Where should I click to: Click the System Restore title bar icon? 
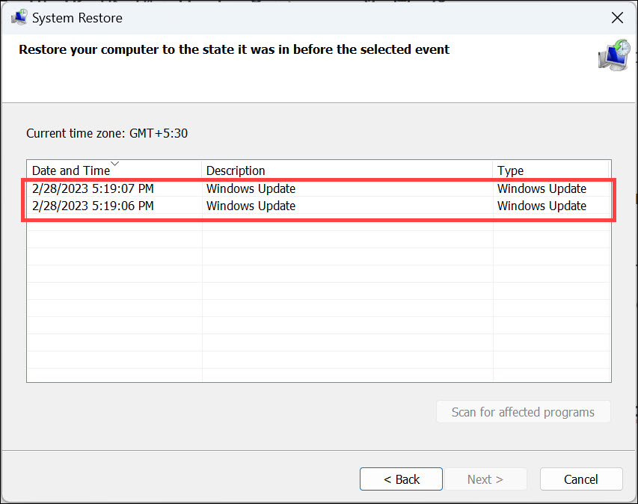[19, 17]
